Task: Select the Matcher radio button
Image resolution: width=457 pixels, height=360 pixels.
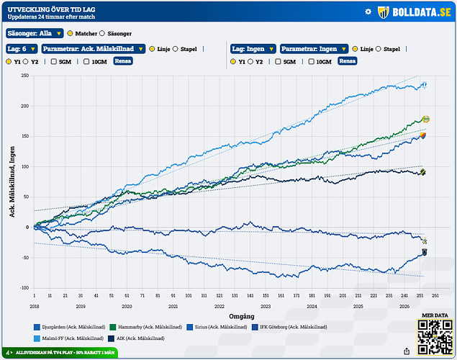Action: coord(70,33)
